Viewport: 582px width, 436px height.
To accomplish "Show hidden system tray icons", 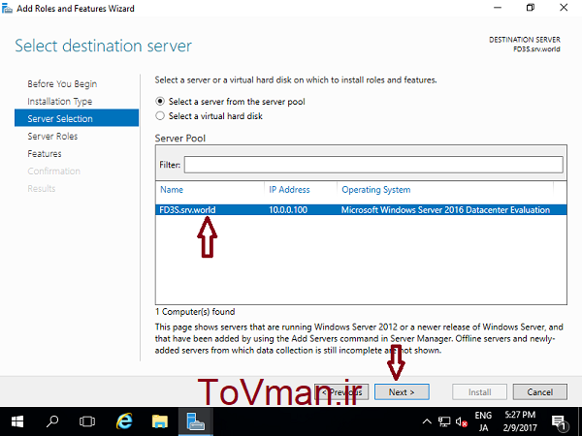I will [427, 421].
